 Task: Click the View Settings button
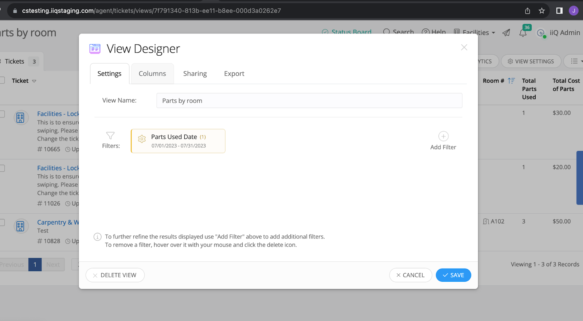point(531,61)
